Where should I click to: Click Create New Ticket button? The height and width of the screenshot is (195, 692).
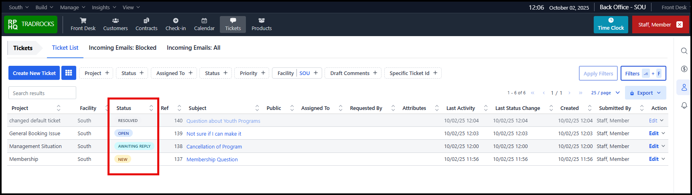point(34,73)
